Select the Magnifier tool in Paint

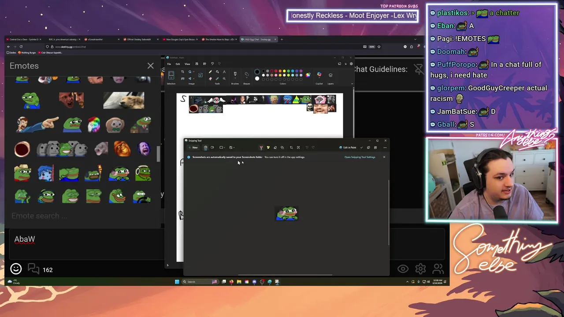[x=224, y=79]
